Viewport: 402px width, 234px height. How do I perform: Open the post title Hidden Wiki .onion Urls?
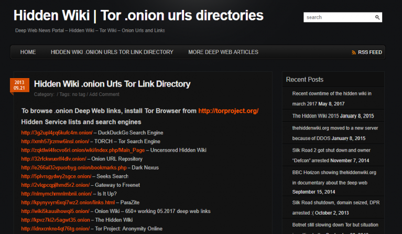pyautogui.click(x=112, y=84)
